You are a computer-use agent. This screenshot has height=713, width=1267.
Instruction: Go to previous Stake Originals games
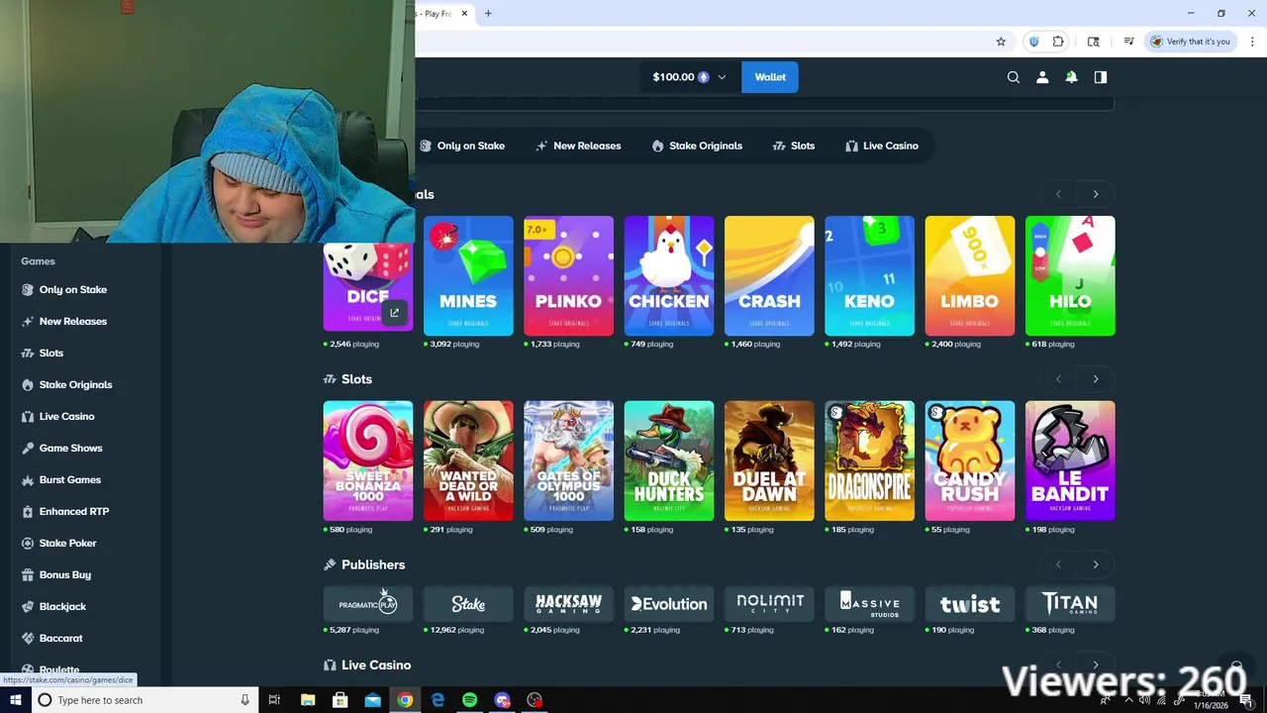1058,194
